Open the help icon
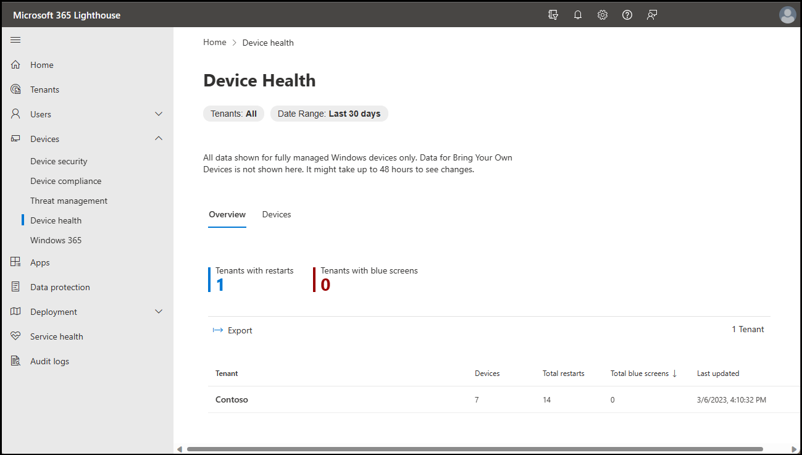802x455 pixels. 627,14
